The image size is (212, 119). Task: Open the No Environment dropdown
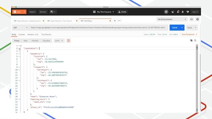(172, 19)
